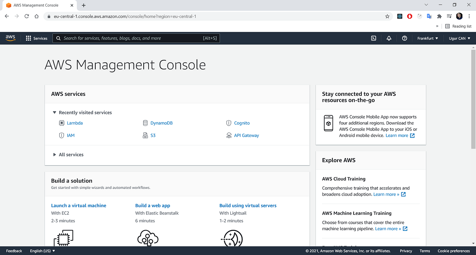Collapse the Recently visited services section

(54, 112)
